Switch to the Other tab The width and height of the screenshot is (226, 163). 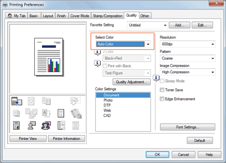(x=145, y=16)
